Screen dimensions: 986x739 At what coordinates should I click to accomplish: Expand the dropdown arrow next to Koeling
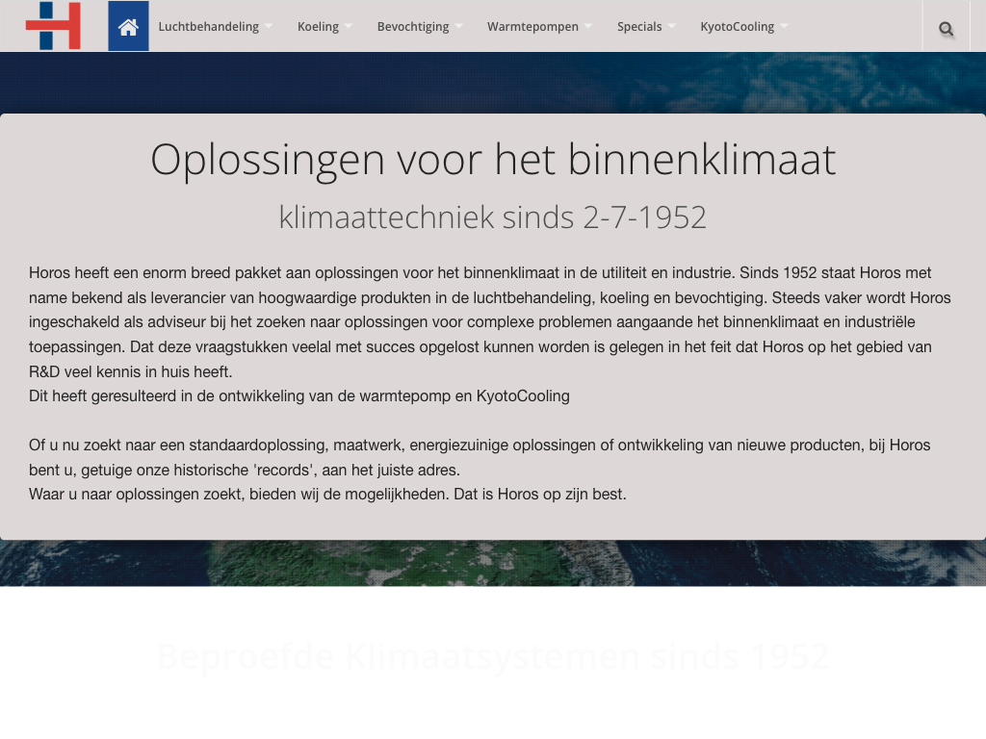[x=349, y=27]
